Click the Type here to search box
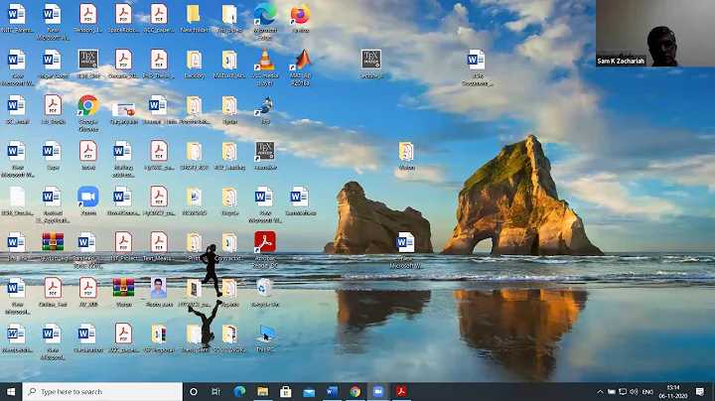The image size is (715, 401). click(x=102, y=392)
